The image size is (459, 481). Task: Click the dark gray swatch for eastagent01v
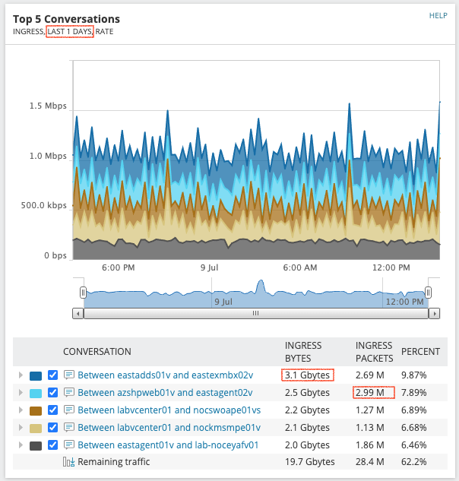pyautogui.click(x=36, y=446)
